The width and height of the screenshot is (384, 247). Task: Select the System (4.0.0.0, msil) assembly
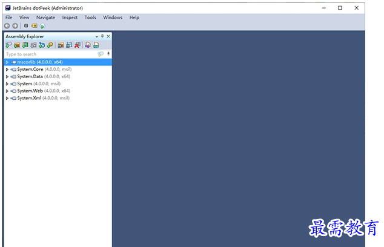click(x=39, y=84)
